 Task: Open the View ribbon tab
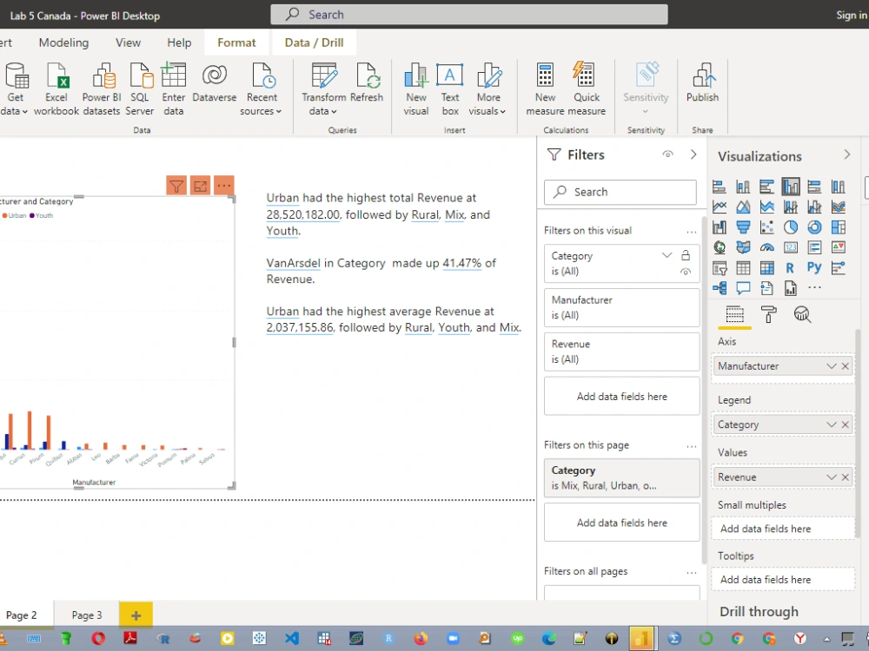[128, 43]
